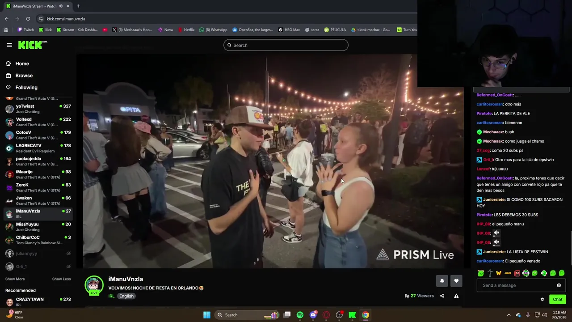
Task: Open the Netflix bookmark
Action: [x=186, y=30]
